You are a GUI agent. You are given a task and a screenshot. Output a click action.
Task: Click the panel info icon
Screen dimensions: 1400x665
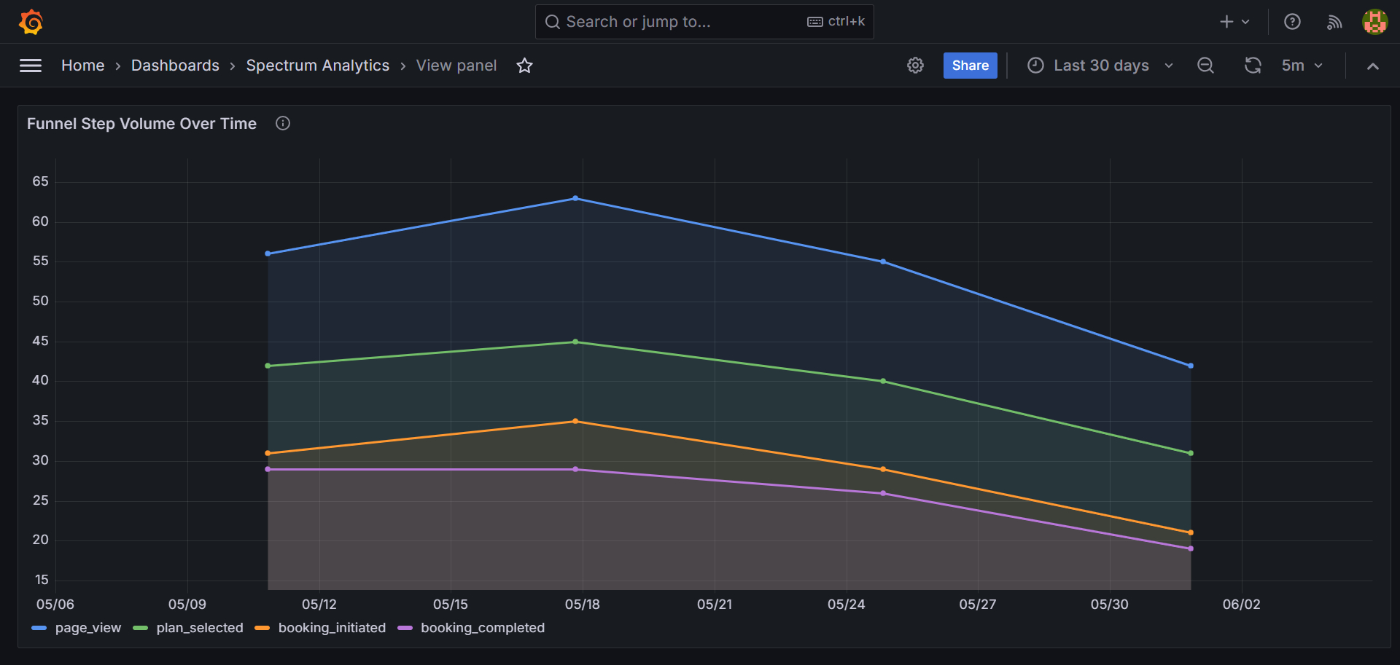tap(283, 123)
